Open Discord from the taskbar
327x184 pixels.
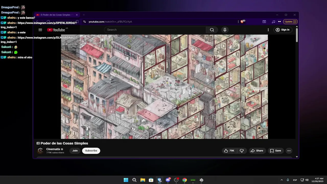click(x=168, y=180)
